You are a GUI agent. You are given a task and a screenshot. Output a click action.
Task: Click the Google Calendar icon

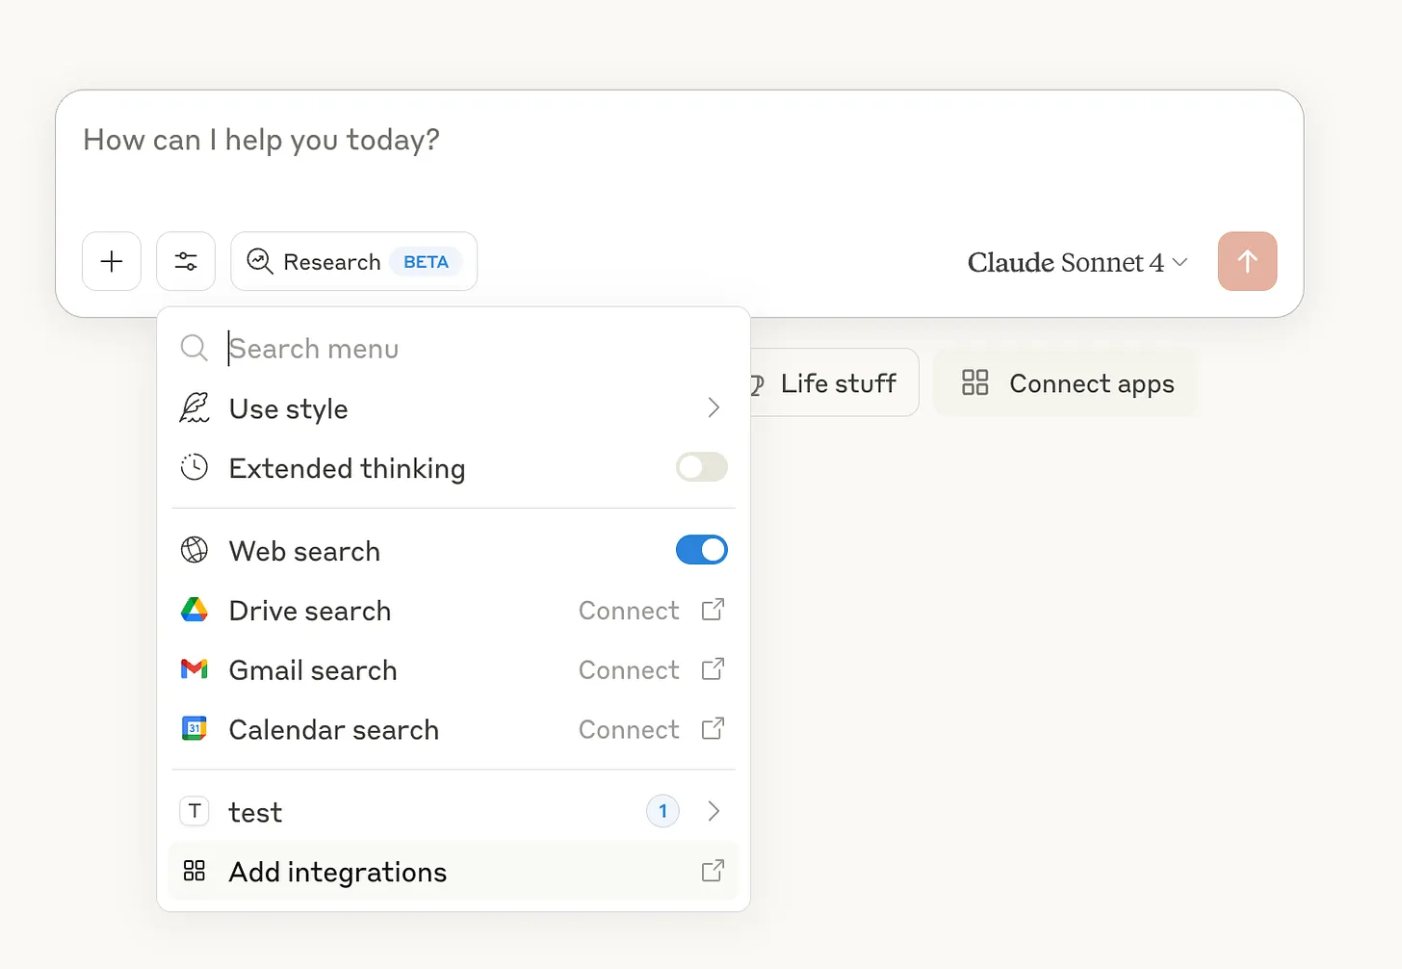(195, 728)
